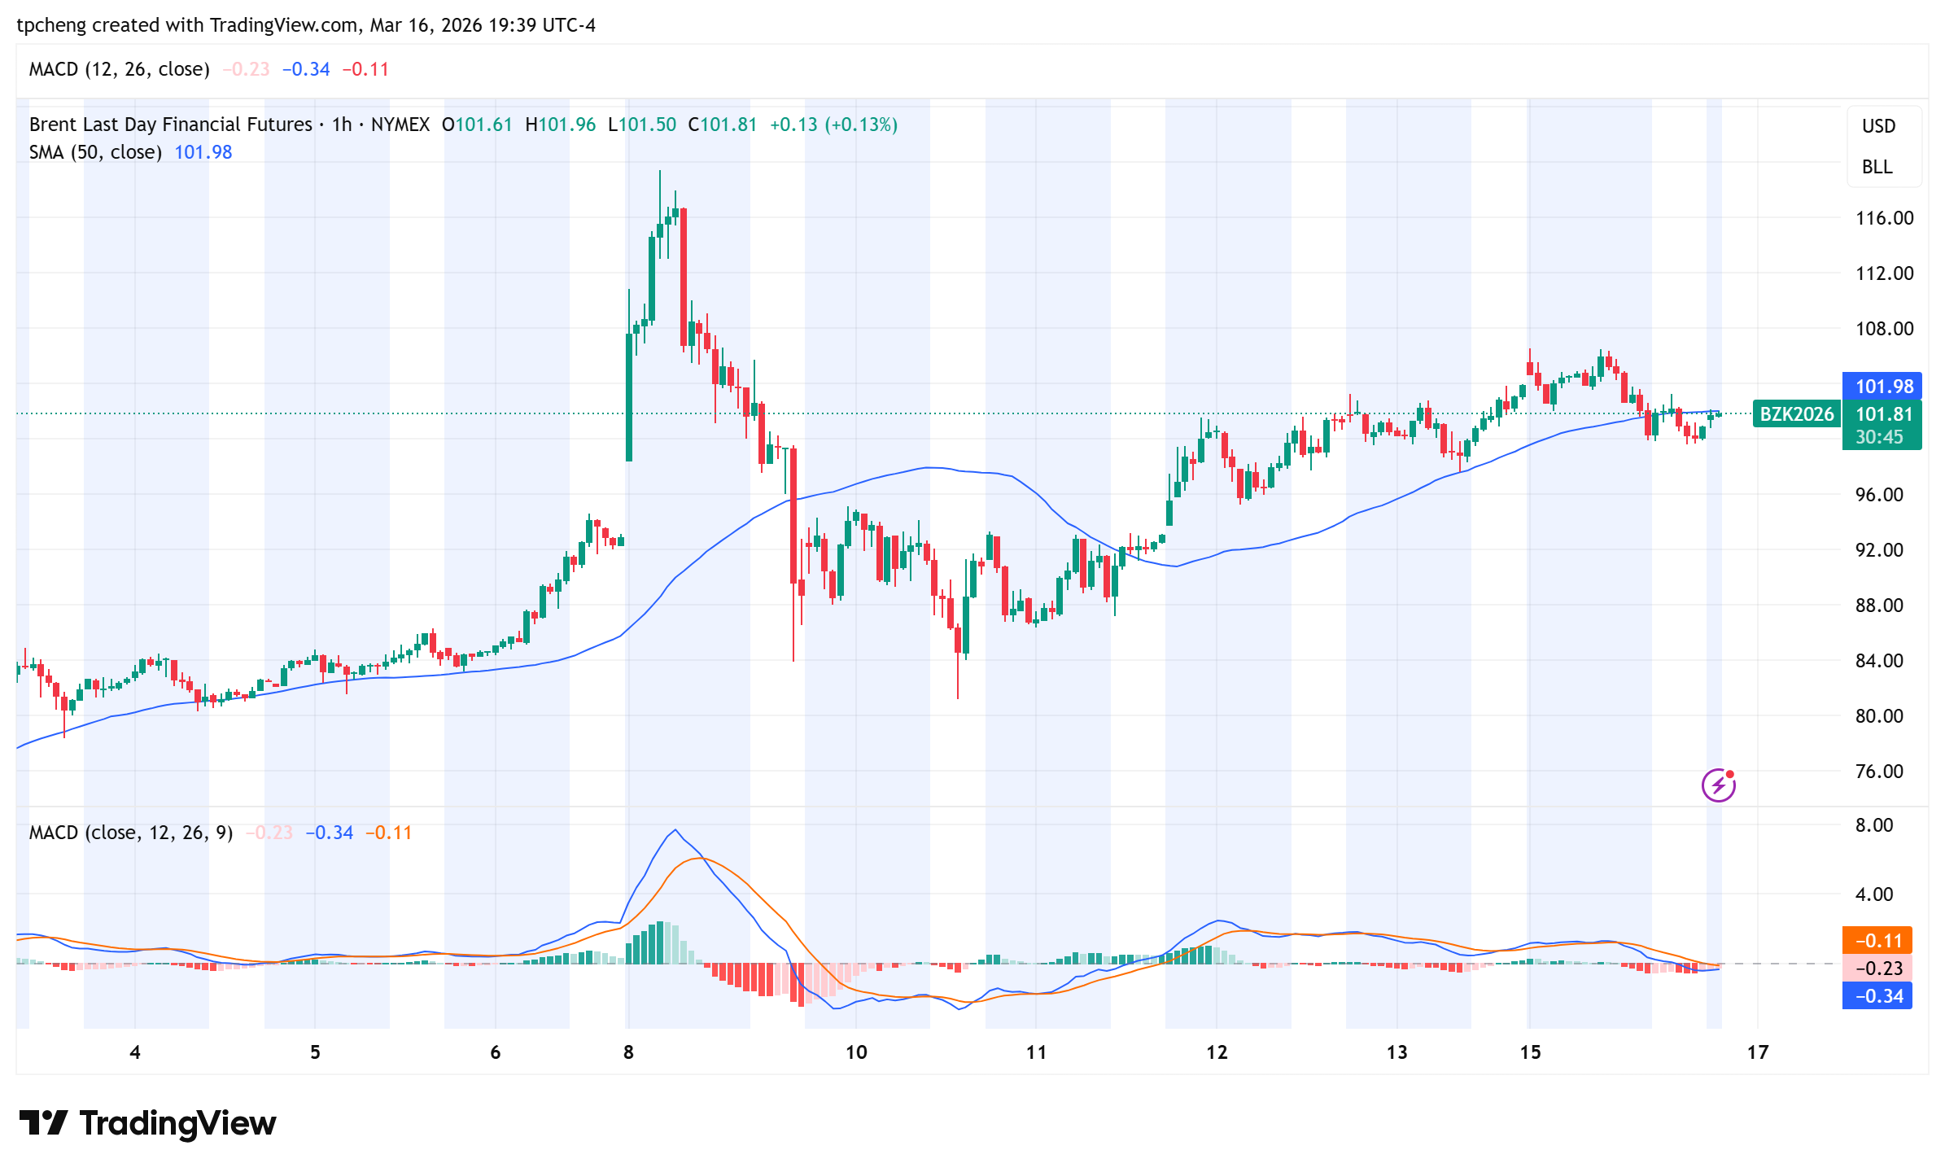Click the pink -0.23 histogram value tag
Image resolution: width=1945 pixels, height=1172 pixels.
(1877, 969)
